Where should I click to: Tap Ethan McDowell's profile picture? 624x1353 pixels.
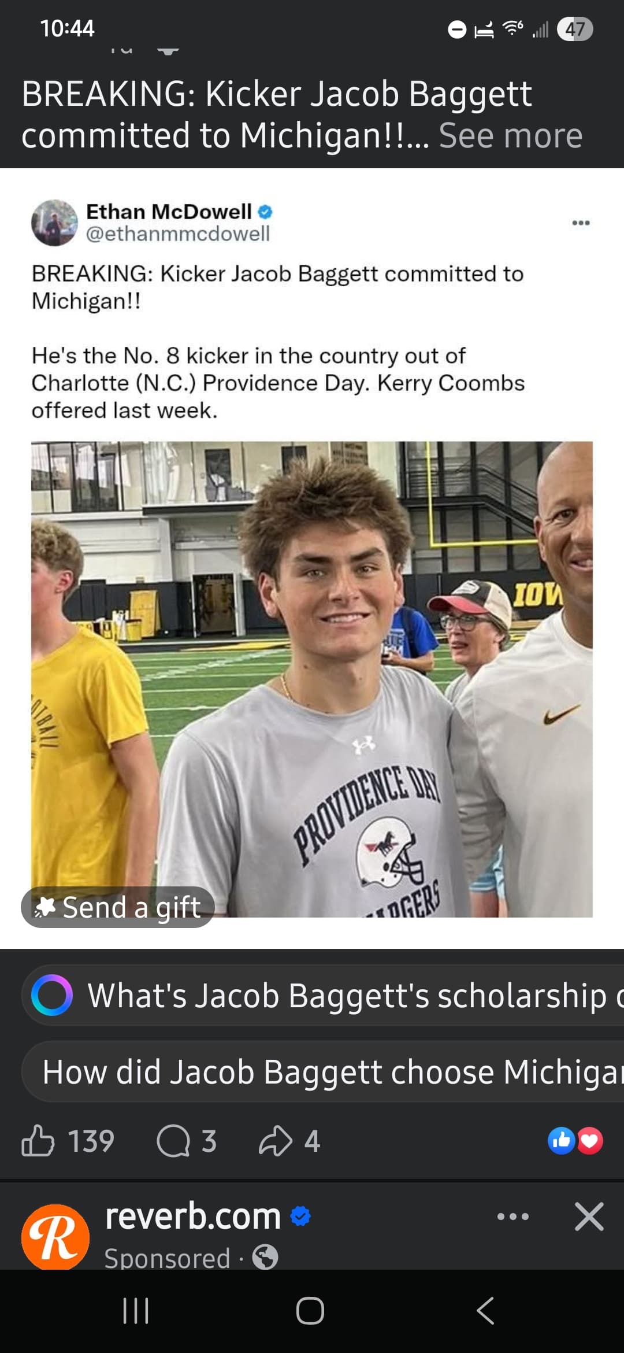(x=54, y=223)
